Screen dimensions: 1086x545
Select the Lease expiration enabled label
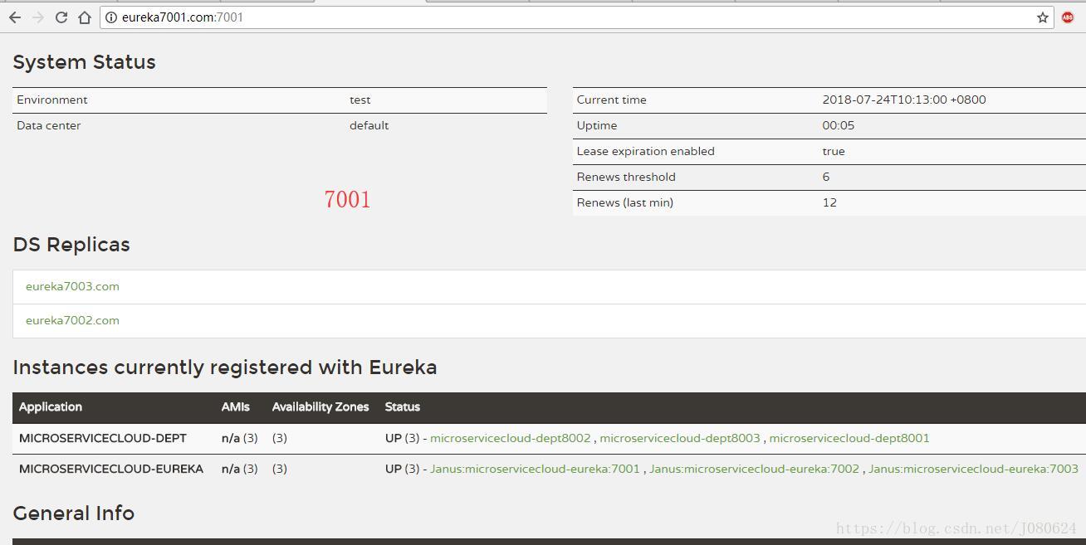(x=646, y=151)
